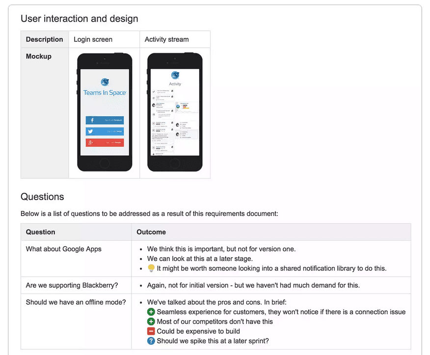
Task: Select the Outcome column header
Action: (x=151, y=232)
